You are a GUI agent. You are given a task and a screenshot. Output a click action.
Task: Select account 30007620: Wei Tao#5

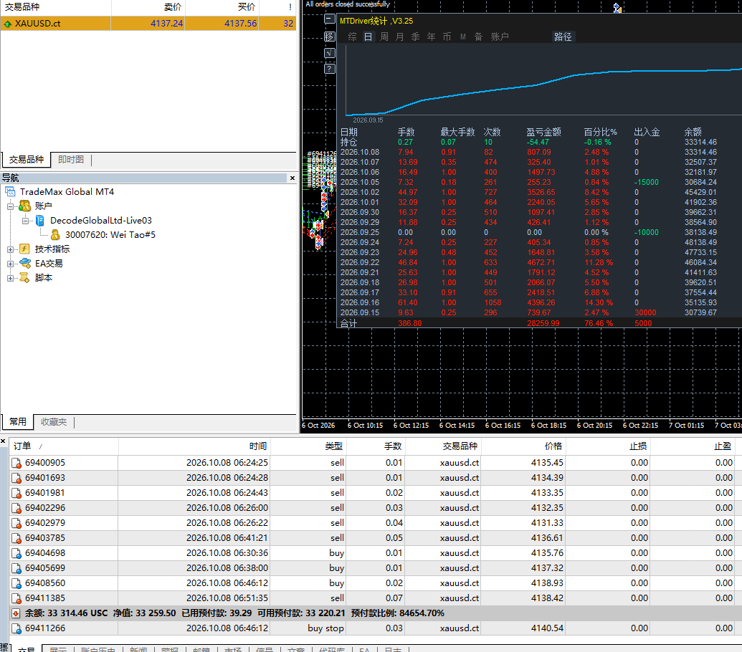pos(110,235)
